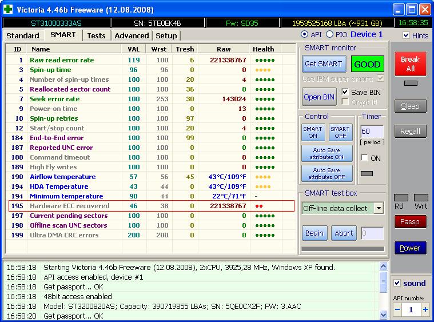Open the SMART tab
Screen dimensions: 434x322
coord(63,35)
